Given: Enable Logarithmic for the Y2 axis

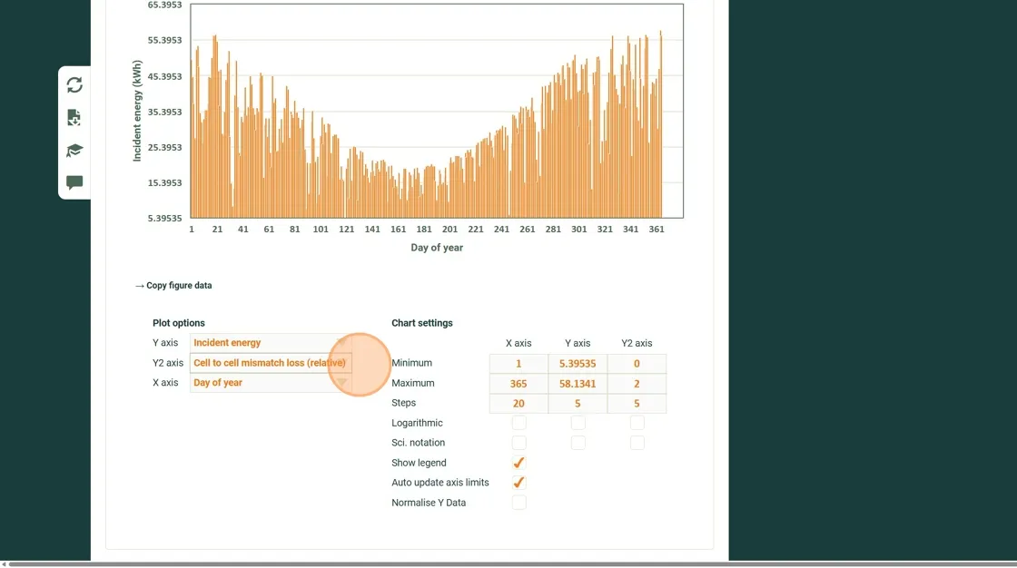Looking at the screenshot, I should [x=637, y=423].
